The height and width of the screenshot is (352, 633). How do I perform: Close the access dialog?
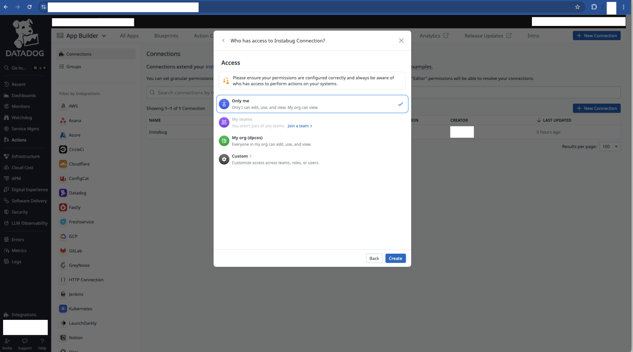pos(401,40)
